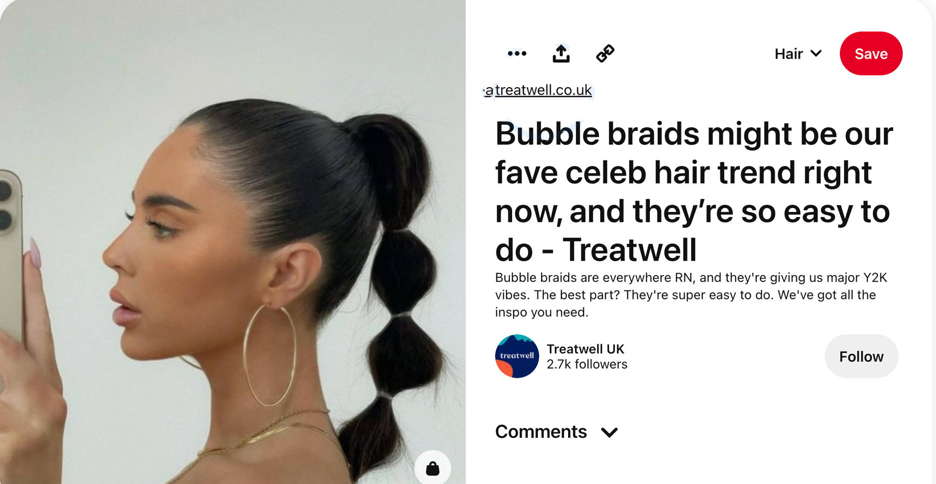The image size is (936, 484).
Task: Click the share upload icon
Action: [561, 53]
